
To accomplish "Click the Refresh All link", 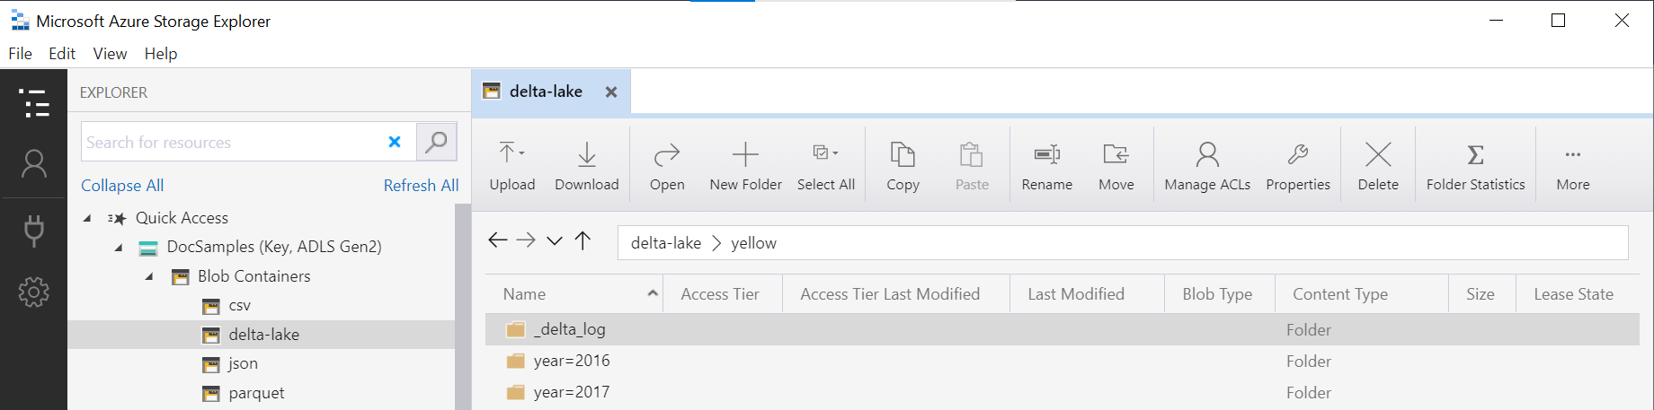I will pos(421,186).
